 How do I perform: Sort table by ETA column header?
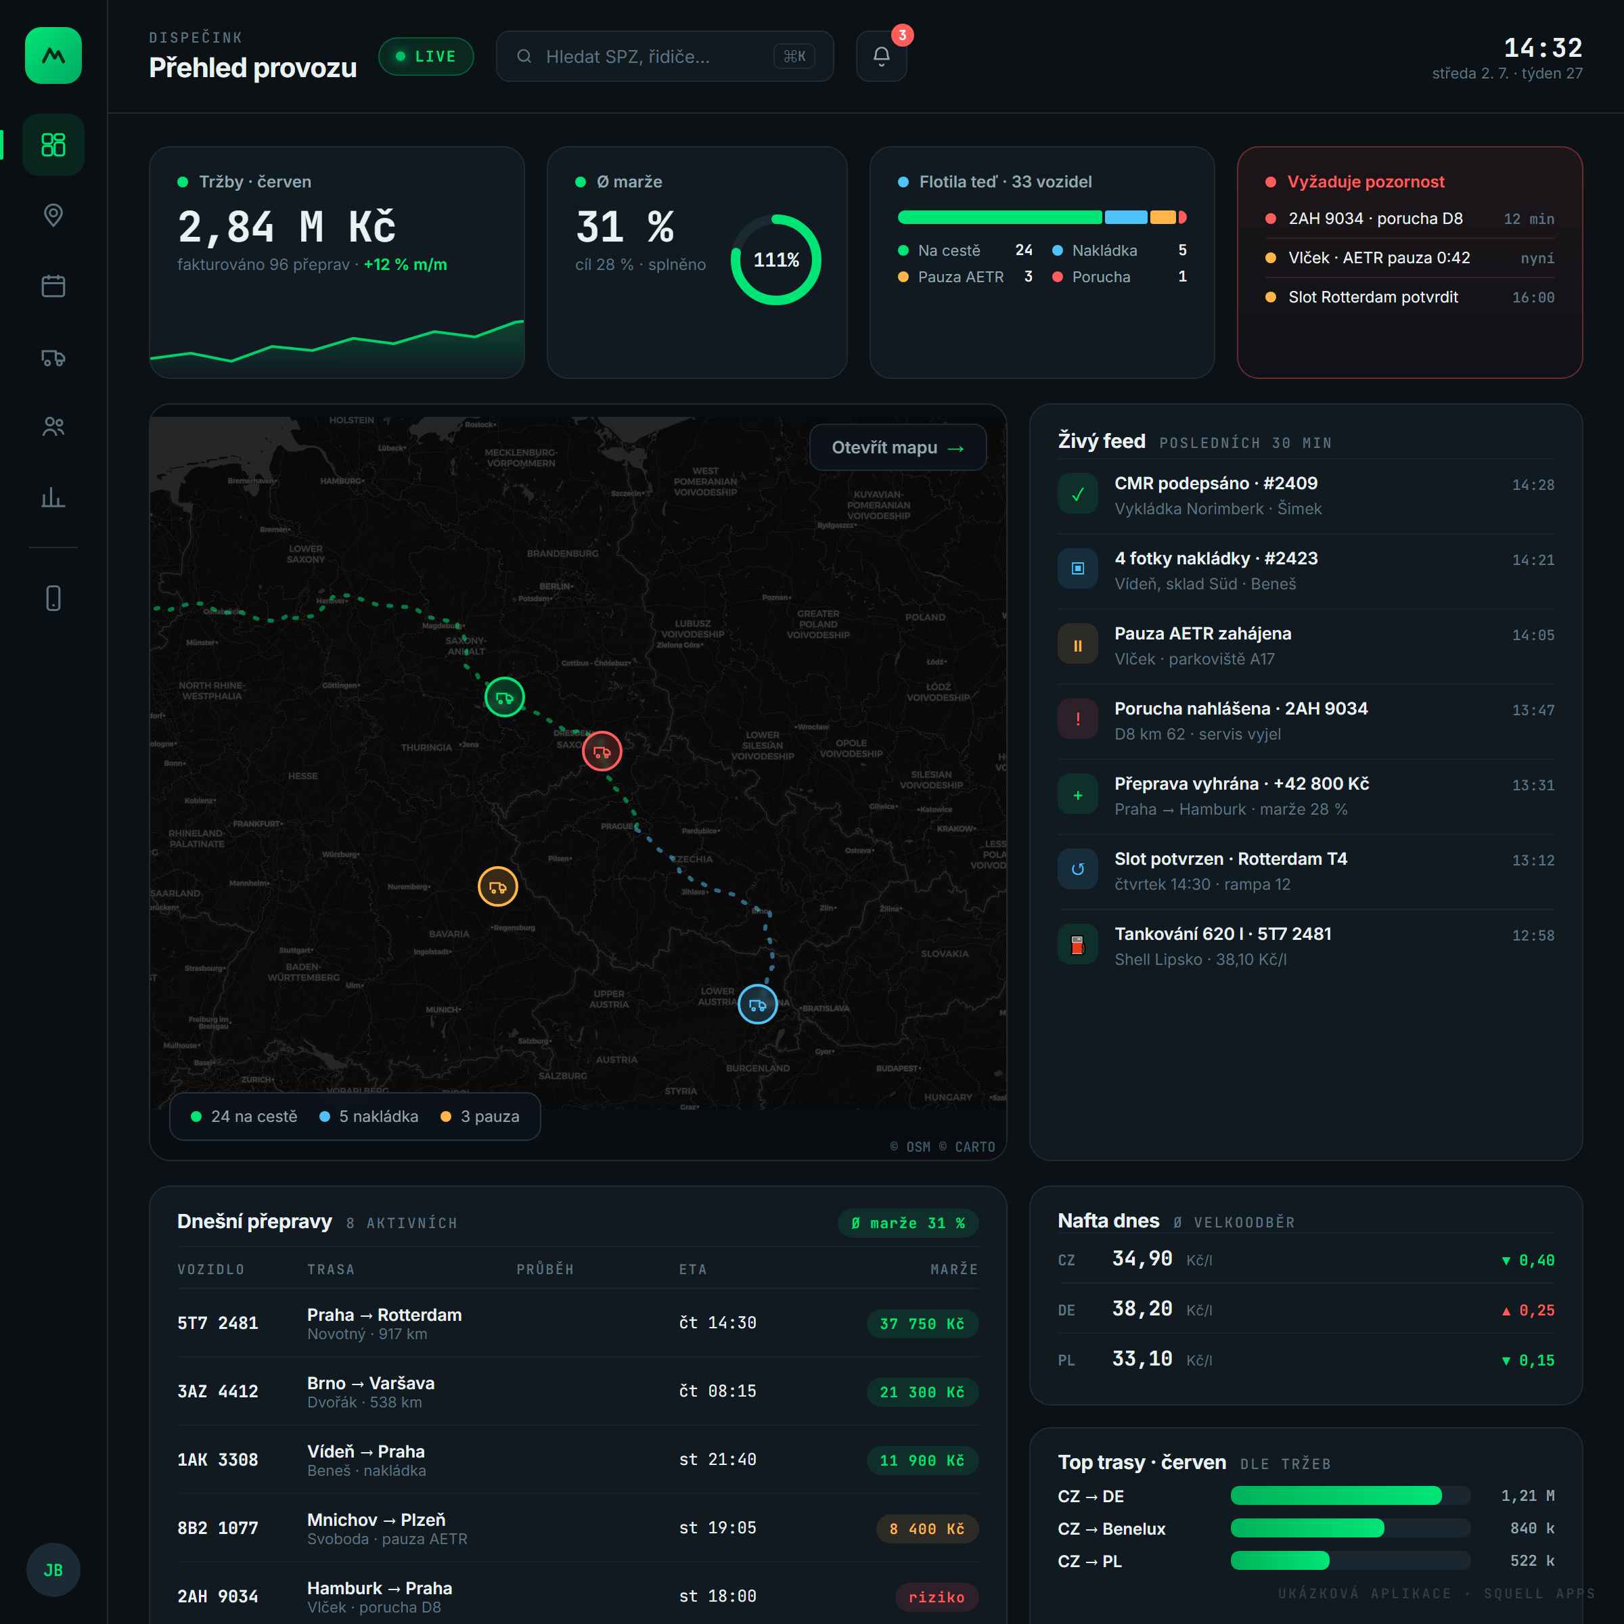pyautogui.click(x=694, y=1269)
